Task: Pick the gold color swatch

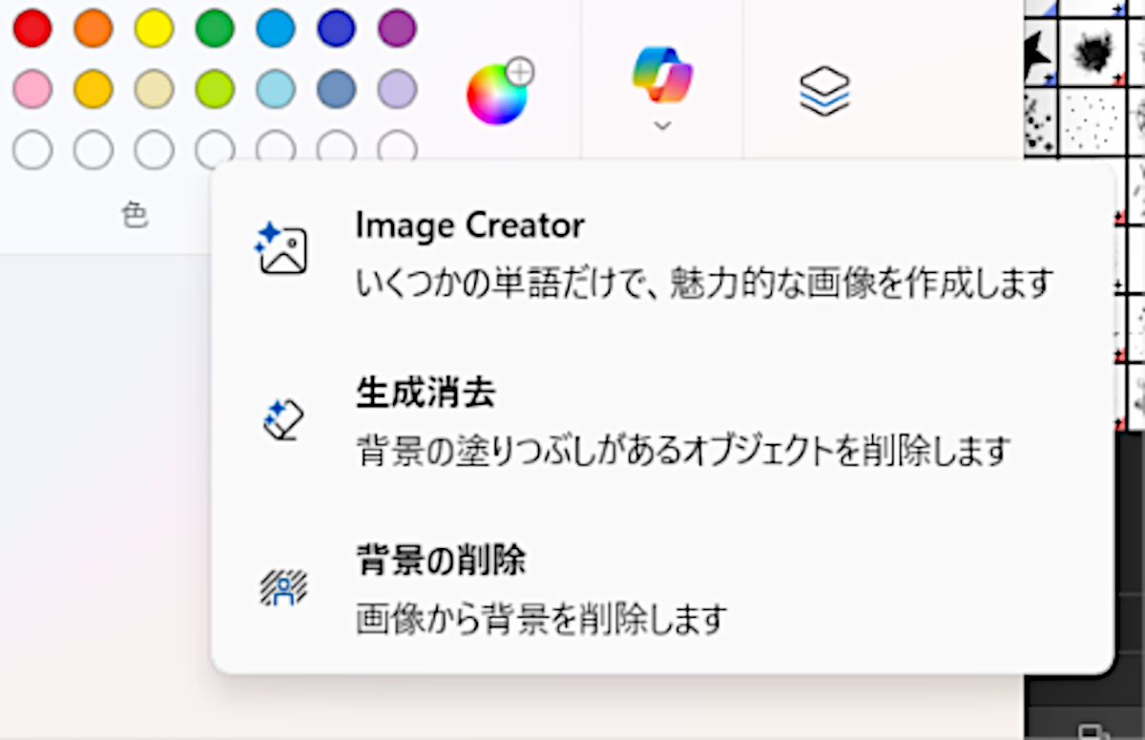Action: coord(93,89)
